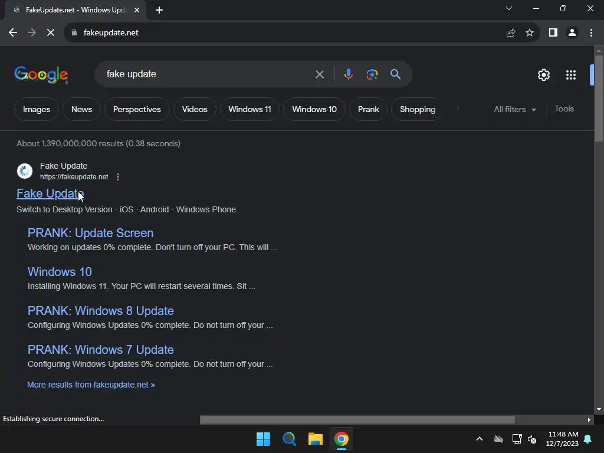Filter results by Perspectives
The width and height of the screenshot is (604, 453).
pos(137,109)
